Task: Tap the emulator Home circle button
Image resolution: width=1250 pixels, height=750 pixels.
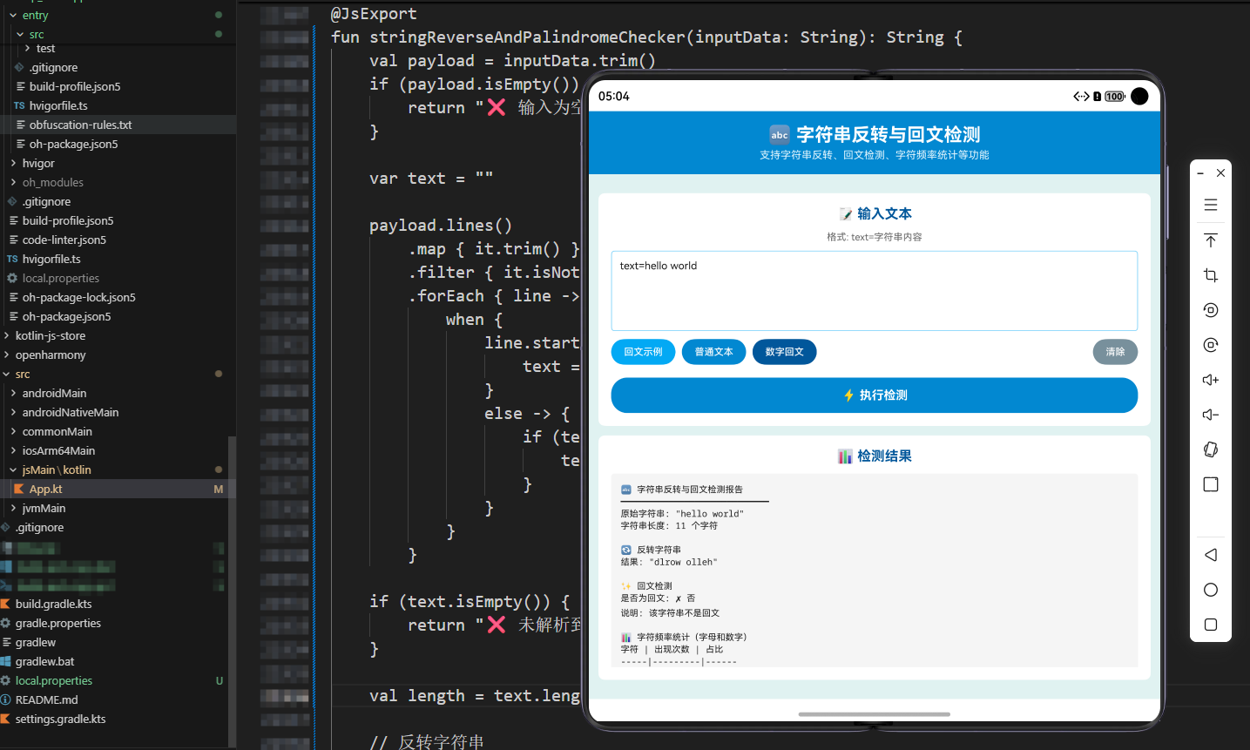Action: tap(1211, 590)
